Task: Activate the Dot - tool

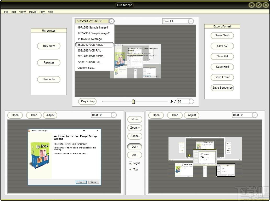Action: point(135,155)
